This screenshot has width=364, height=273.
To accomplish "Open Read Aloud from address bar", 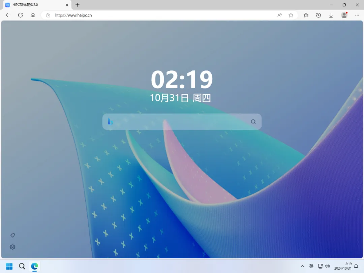I will (x=279, y=15).
